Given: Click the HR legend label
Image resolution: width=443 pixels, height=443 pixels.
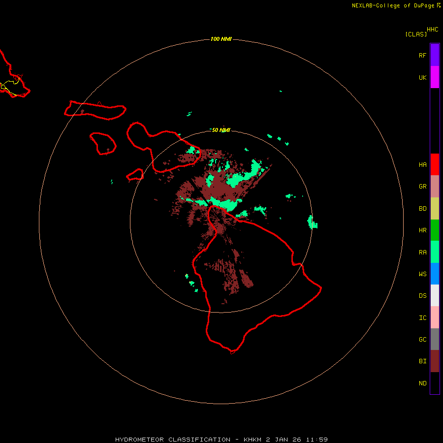Looking at the screenshot, I should pos(423,230).
